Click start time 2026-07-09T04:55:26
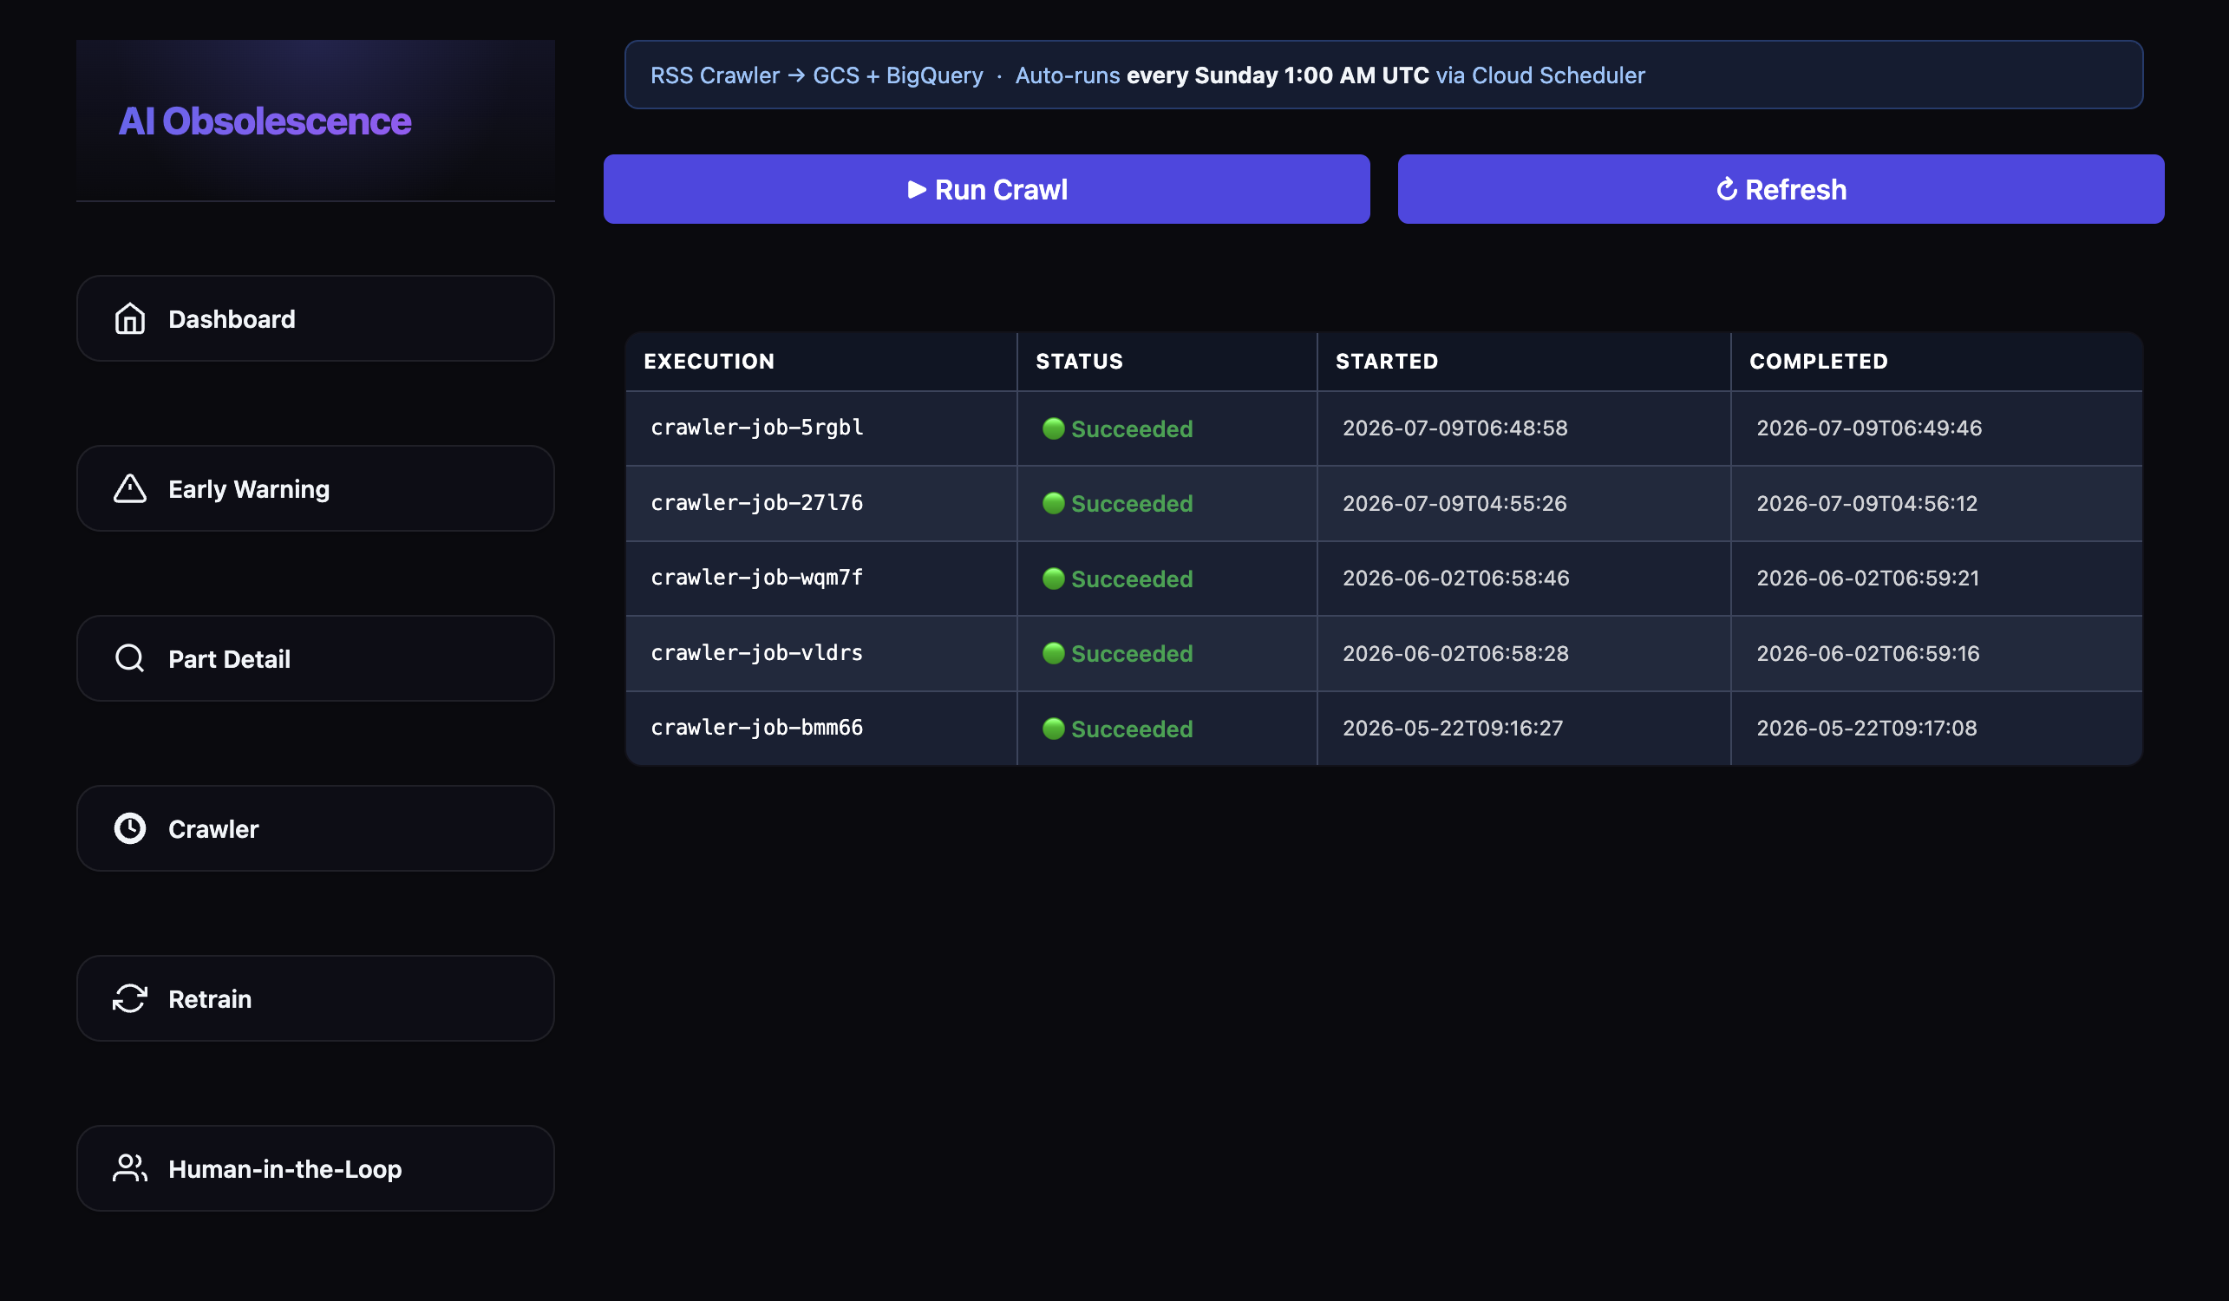2229x1301 pixels. [1455, 503]
